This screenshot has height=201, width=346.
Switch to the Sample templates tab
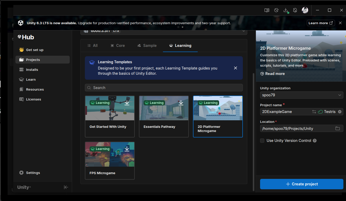tap(147, 46)
